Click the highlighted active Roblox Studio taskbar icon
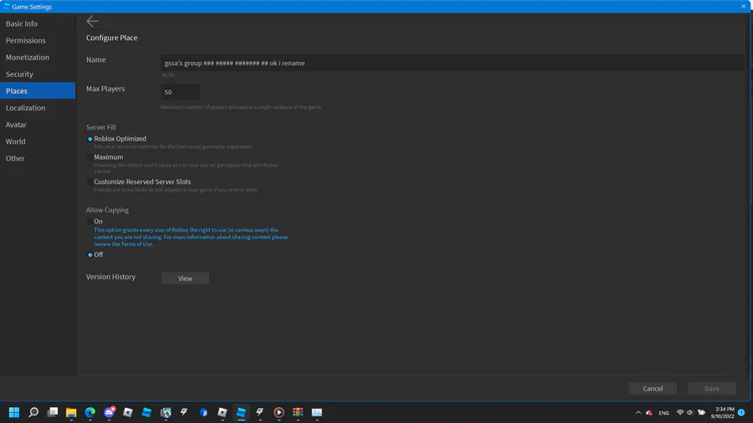 pyautogui.click(x=241, y=412)
